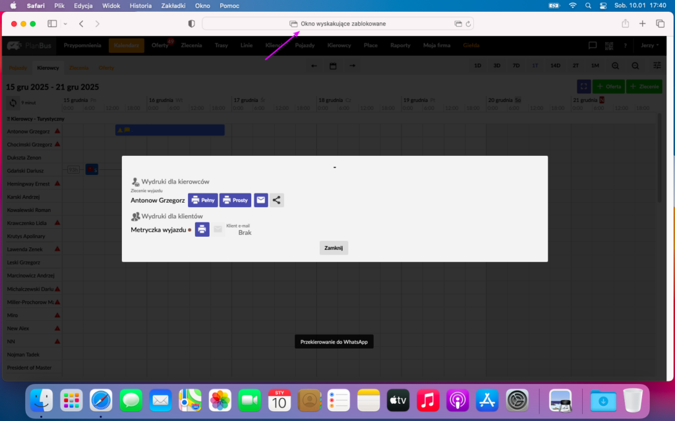Screen dimensions: 675x421
Task: Open the Safari share sheet icon
Action: tap(625, 24)
